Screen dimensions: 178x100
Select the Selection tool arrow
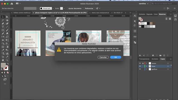tap(3, 17)
